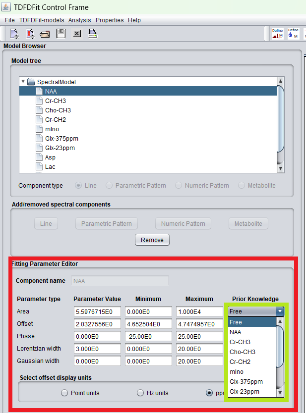This screenshot has height=413, width=306.
Task: Select Lac in the model tree
Action: (50, 166)
